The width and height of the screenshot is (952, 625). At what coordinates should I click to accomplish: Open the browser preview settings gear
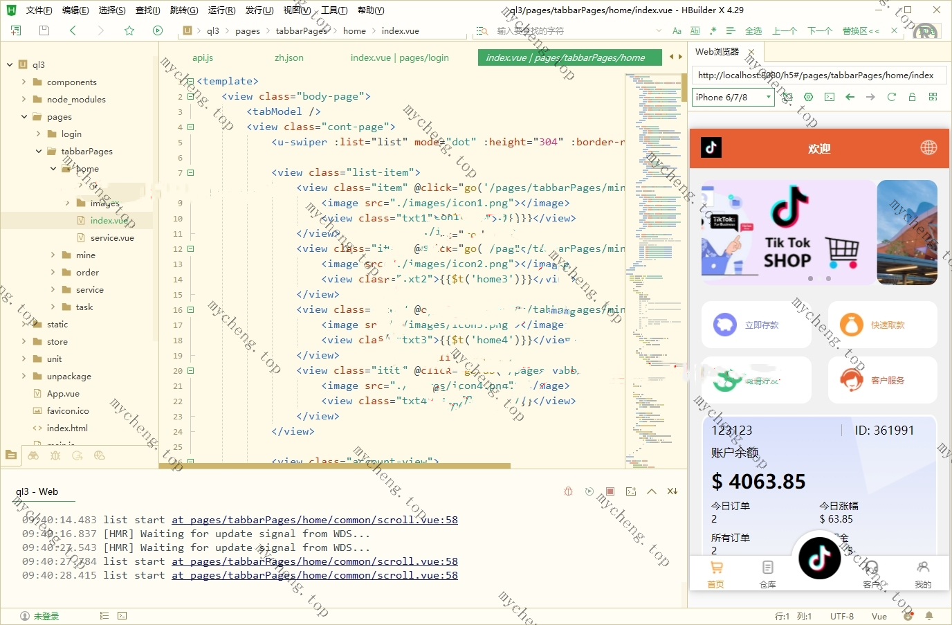click(x=808, y=97)
